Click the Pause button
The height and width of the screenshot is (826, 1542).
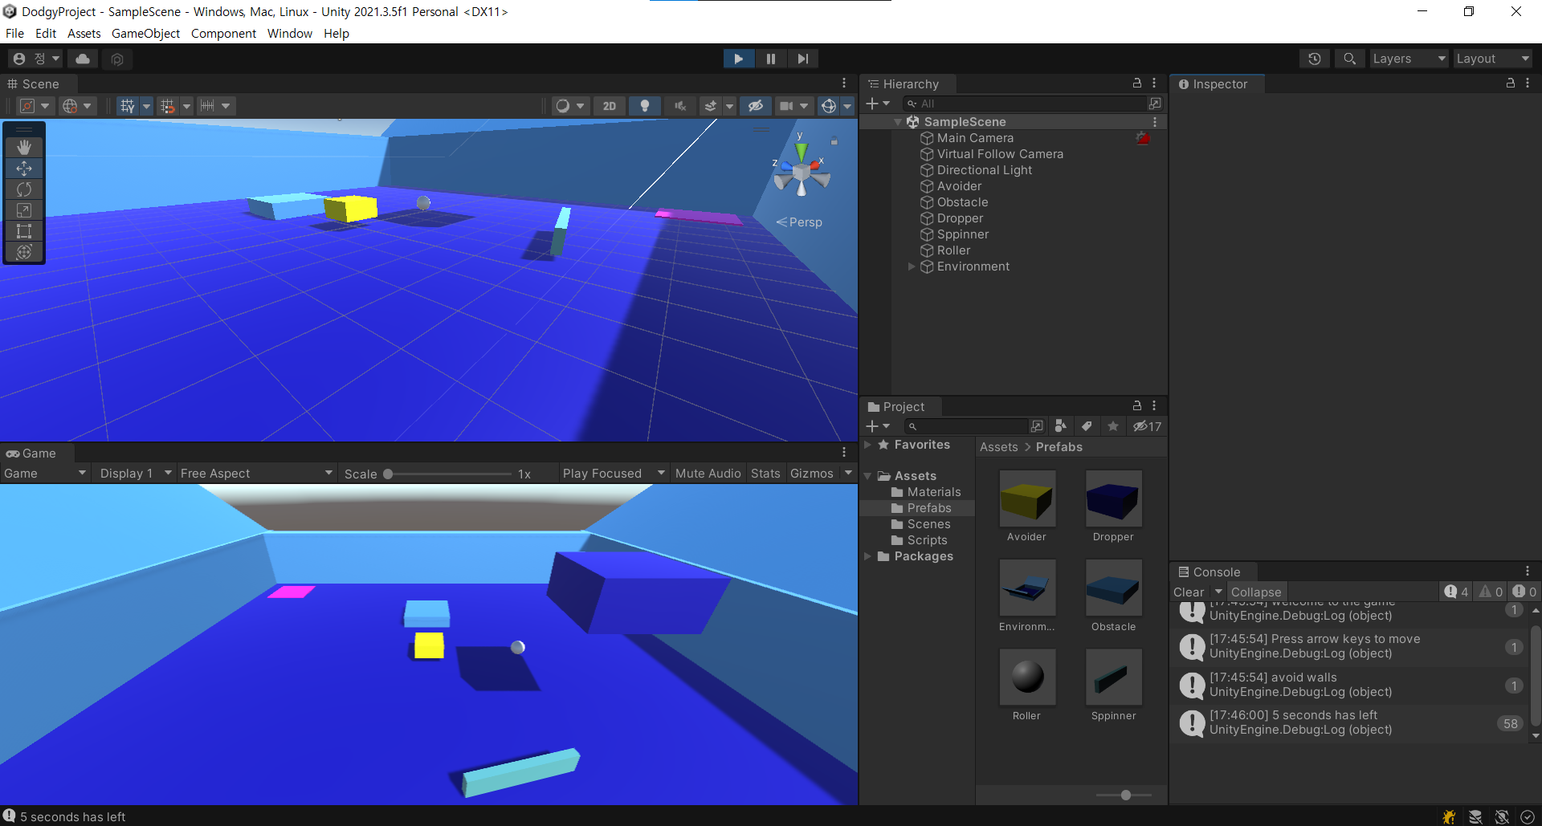click(x=771, y=59)
